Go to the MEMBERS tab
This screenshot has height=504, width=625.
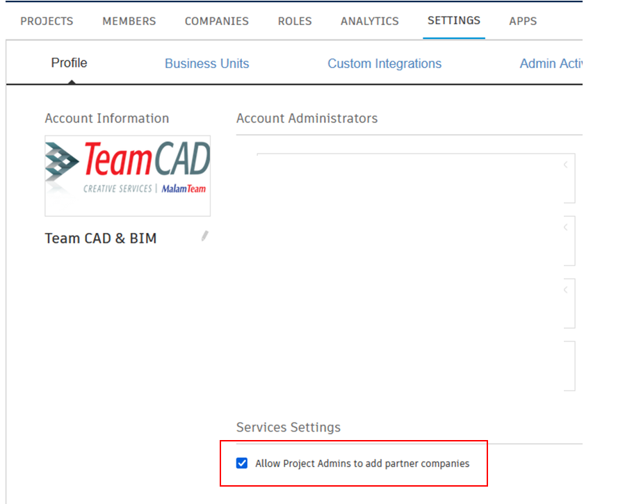pyautogui.click(x=129, y=21)
